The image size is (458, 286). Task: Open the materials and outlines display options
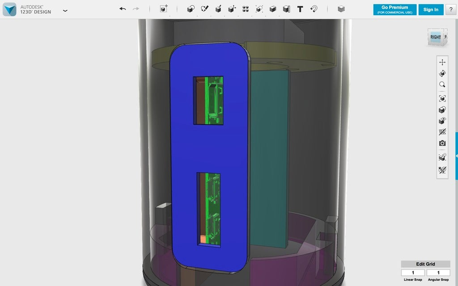(x=442, y=110)
